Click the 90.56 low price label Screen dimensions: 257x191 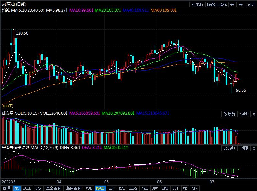tap(241, 90)
